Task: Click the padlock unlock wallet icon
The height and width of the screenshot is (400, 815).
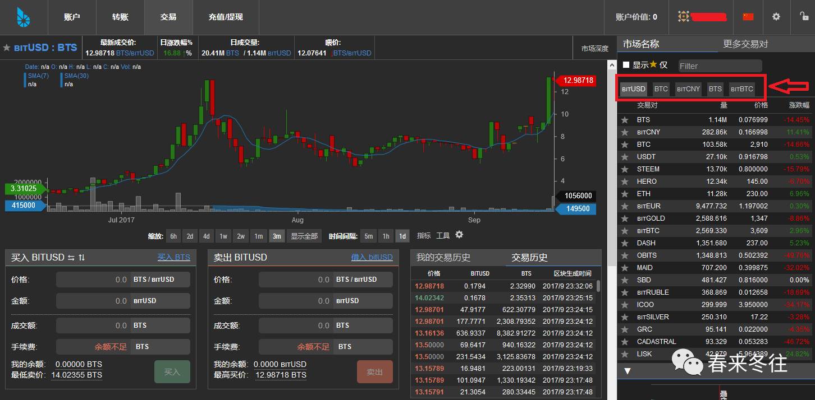Action: click(x=804, y=16)
